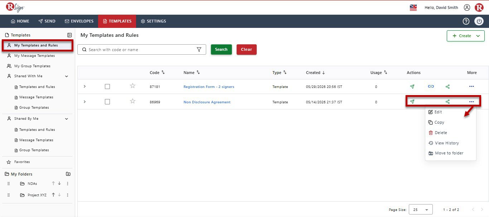Collapse the Shared By Me section

click(x=67, y=119)
